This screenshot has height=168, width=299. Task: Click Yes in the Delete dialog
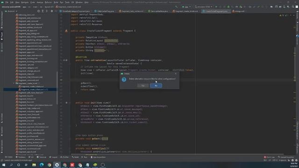click(x=143, y=85)
